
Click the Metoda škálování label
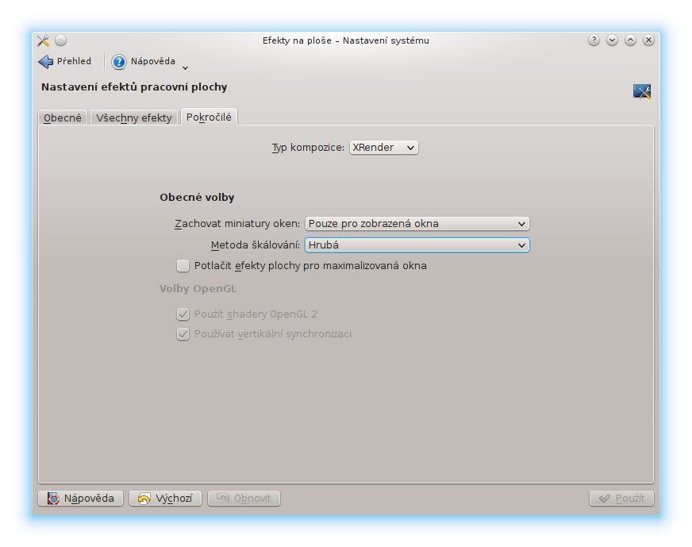click(x=256, y=245)
